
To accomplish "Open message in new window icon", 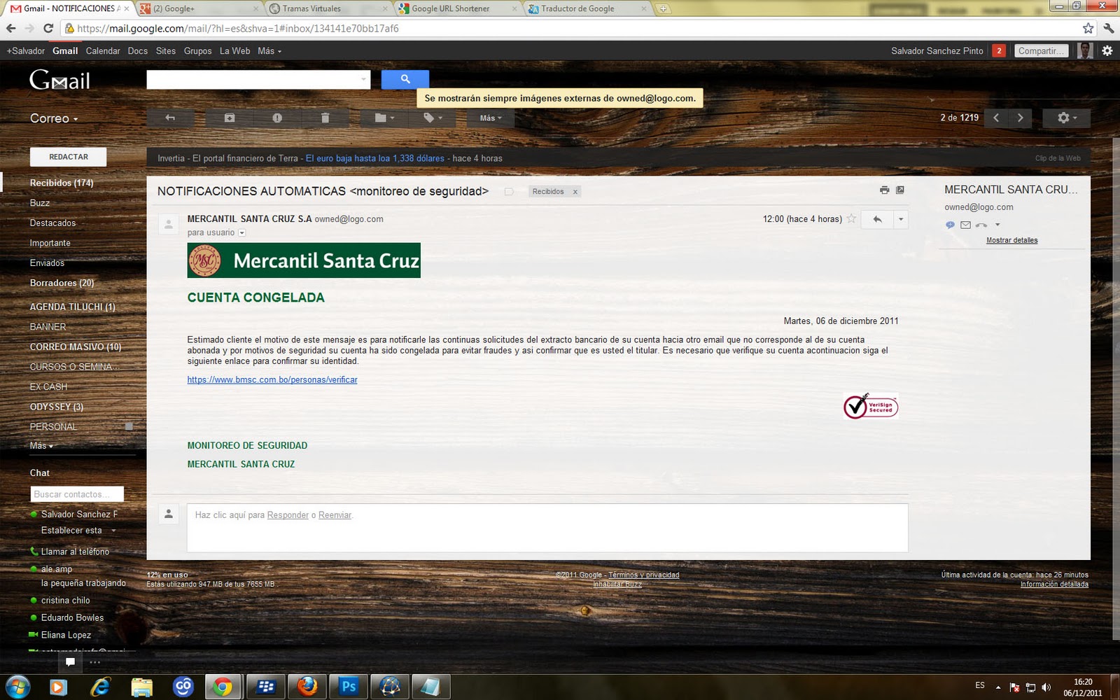I will [900, 190].
